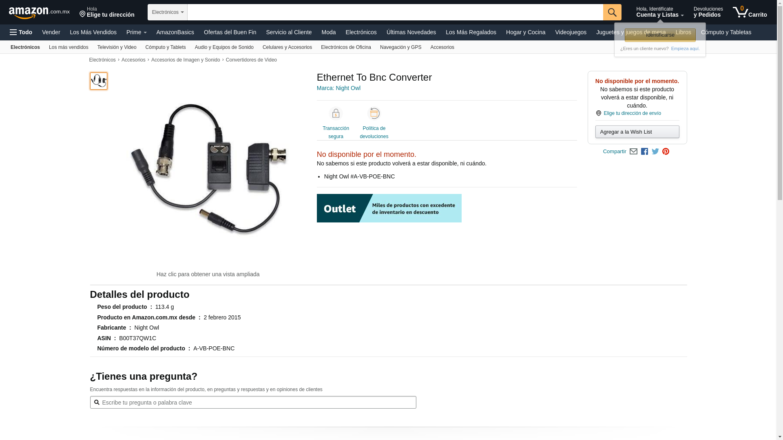Share product on Pinterest icon

click(x=666, y=152)
